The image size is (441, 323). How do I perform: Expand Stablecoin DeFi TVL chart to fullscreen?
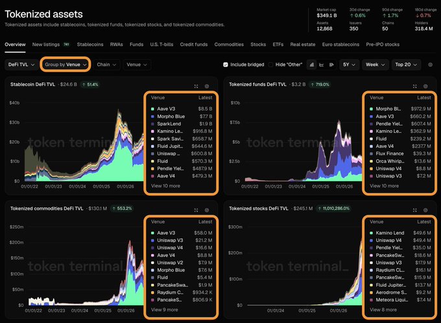click(196, 86)
